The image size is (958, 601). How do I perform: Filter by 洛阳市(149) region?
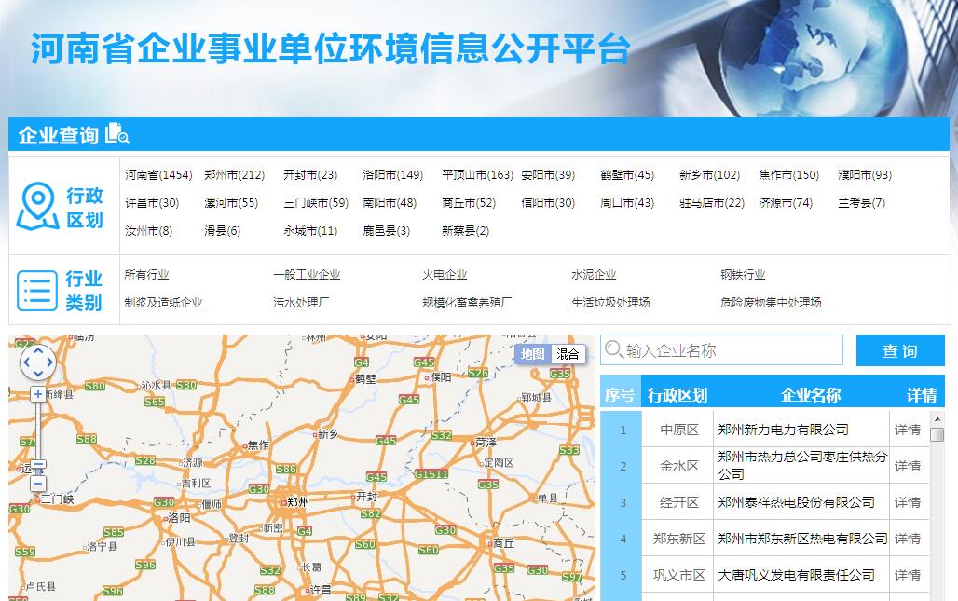pos(392,175)
